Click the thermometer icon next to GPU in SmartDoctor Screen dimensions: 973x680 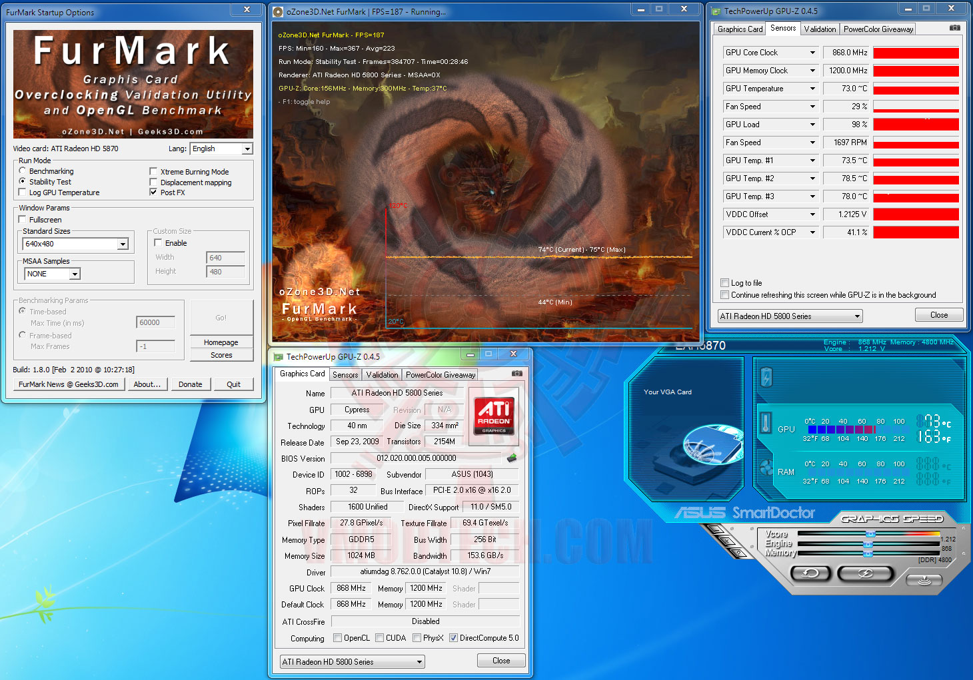tap(766, 424)
